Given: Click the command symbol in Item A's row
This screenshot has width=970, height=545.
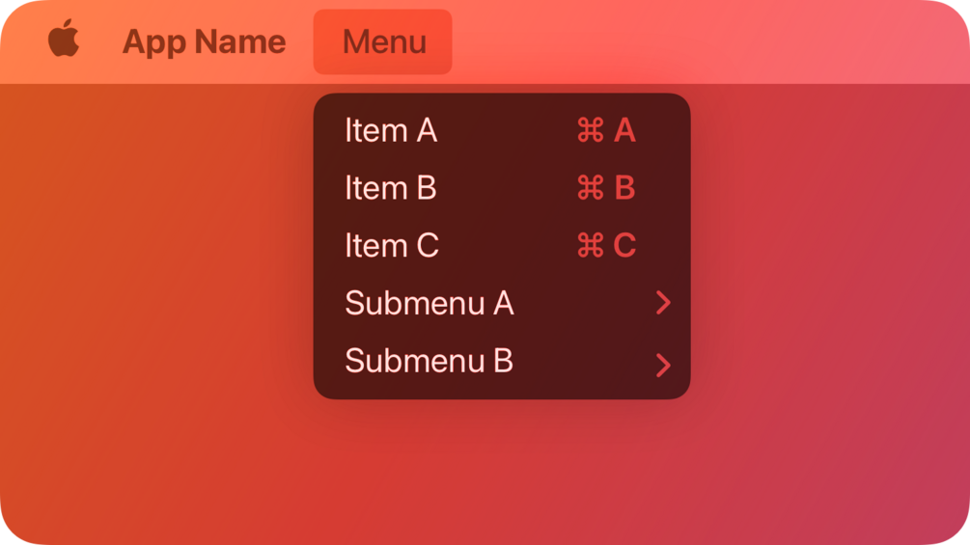Looking at the screenshot, I should (x=590, y=130).
